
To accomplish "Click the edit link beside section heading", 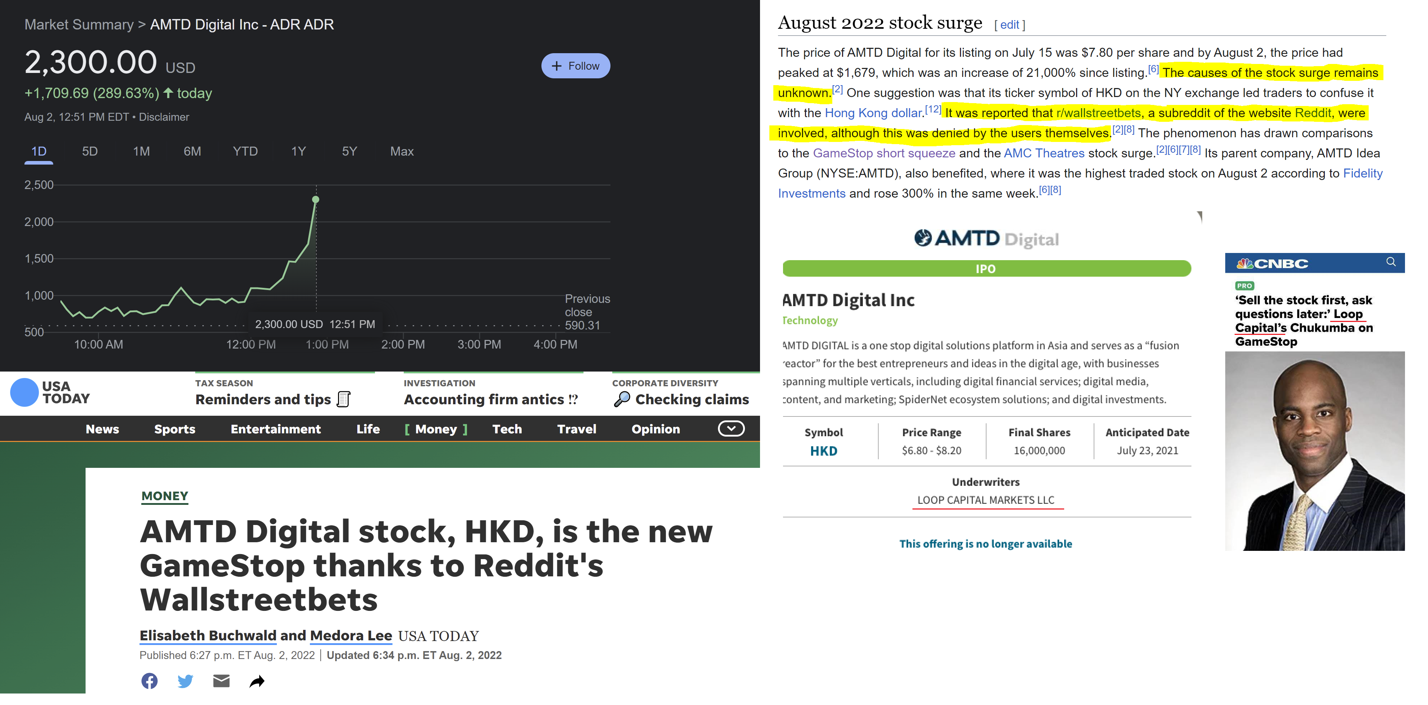I will [1010, 25].
